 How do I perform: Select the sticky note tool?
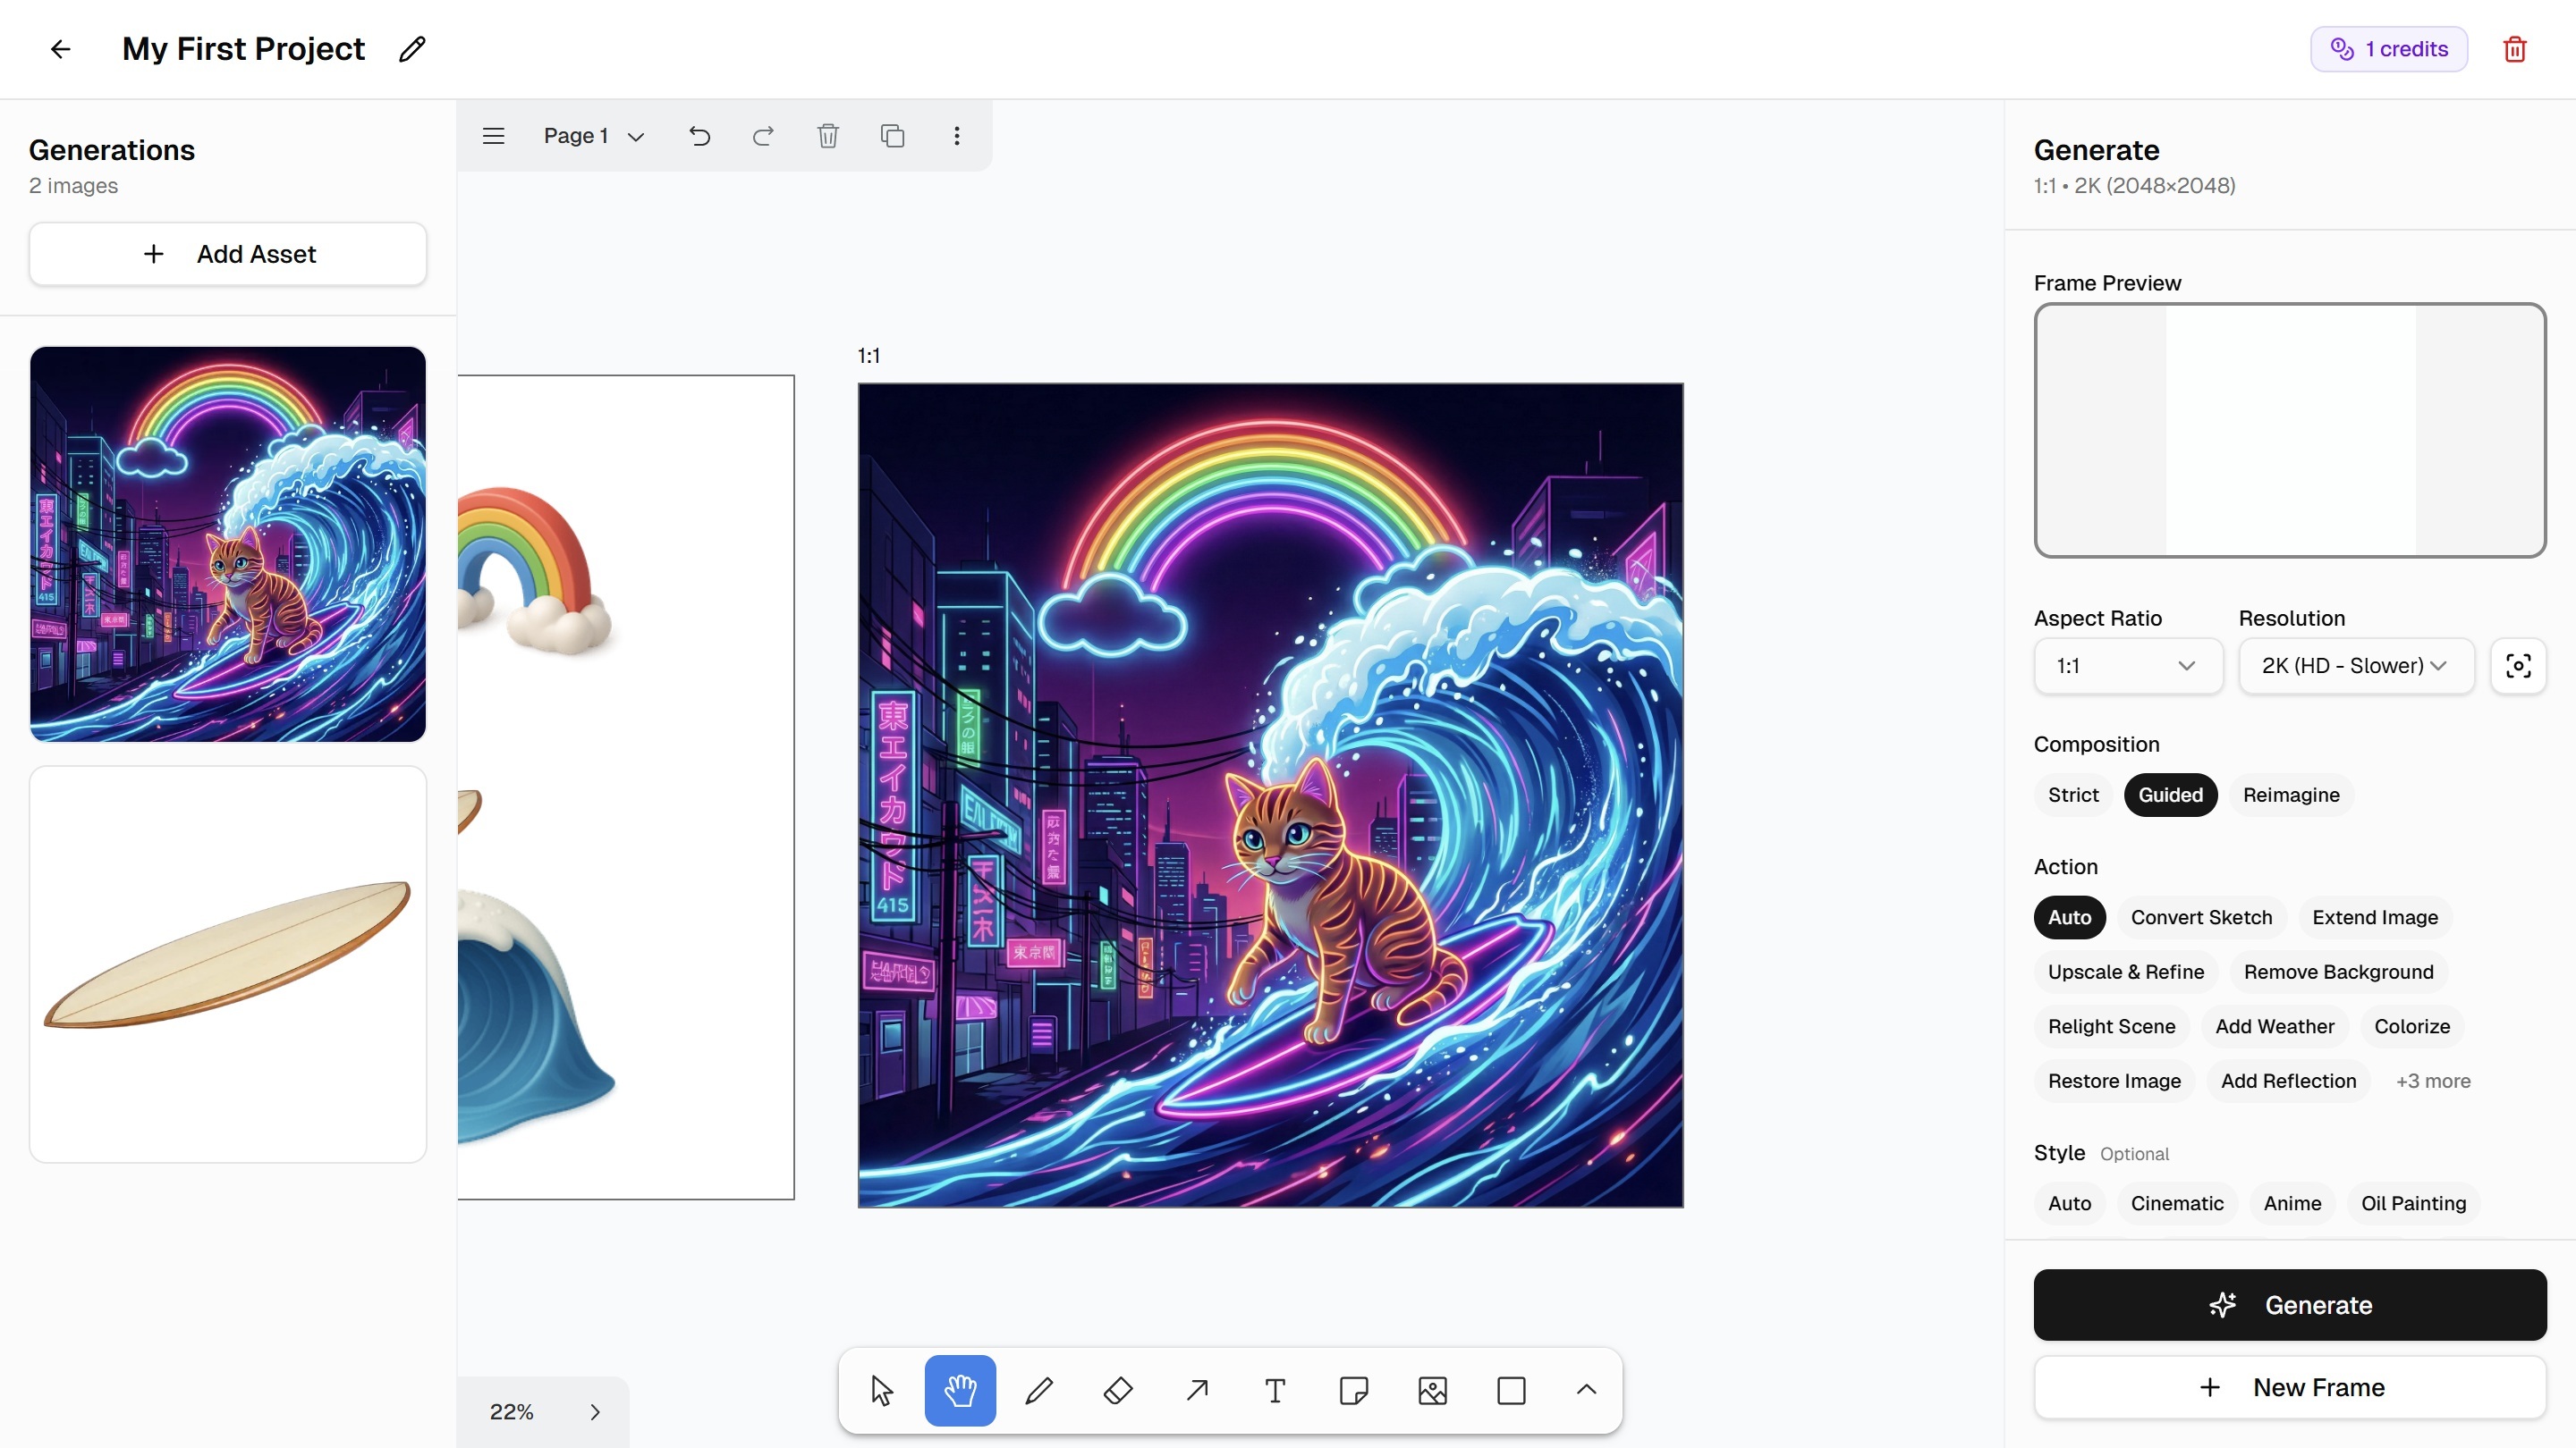click(1353, 1390)
